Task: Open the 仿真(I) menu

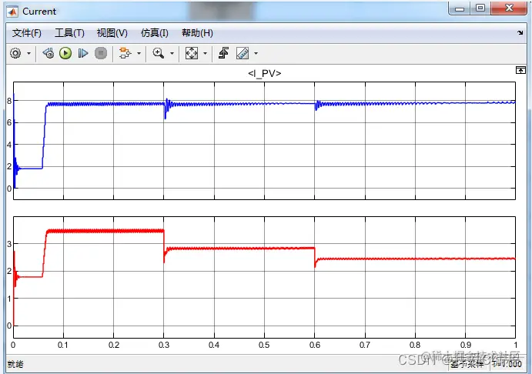Action: (155, 33)
